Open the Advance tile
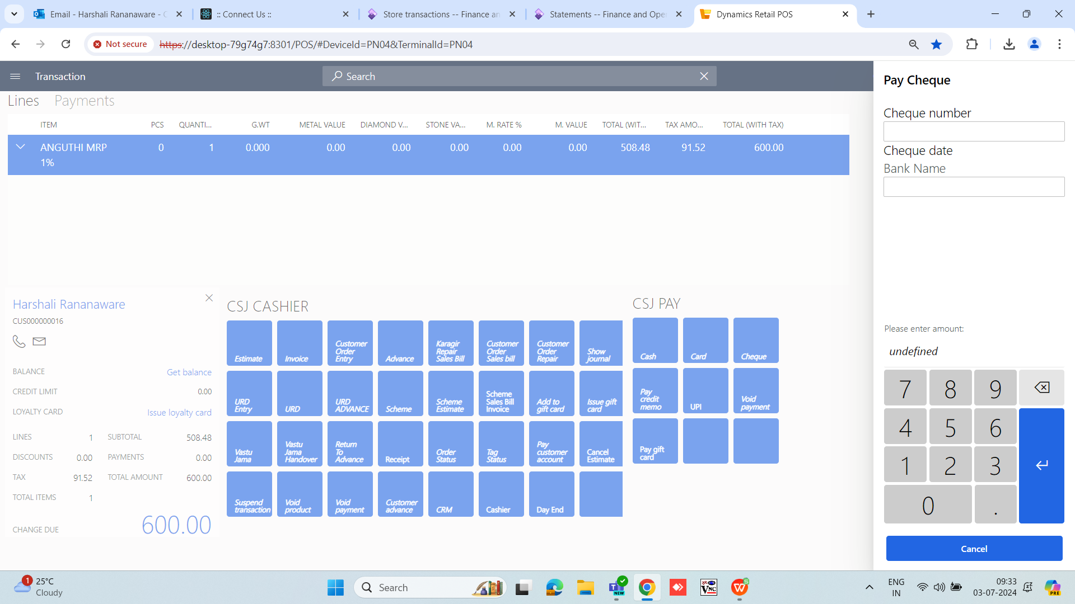1075x604 pixels. coord(400,343)
